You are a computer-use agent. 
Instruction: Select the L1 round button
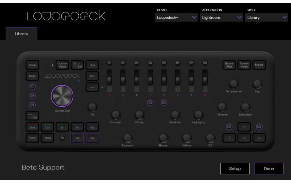[x=32, y=86]
